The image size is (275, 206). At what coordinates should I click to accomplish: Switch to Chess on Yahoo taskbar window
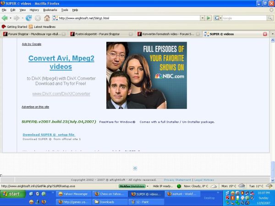(x=110, y=194)
